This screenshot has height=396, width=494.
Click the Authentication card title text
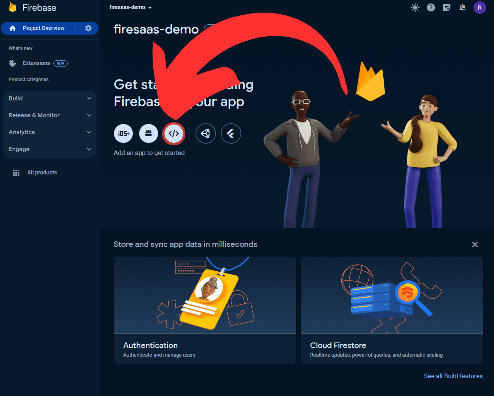coord(150,345)
